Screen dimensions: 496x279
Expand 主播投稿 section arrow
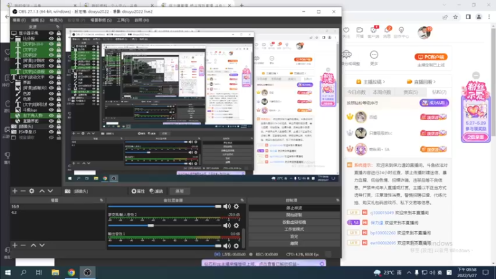[384, 82]
